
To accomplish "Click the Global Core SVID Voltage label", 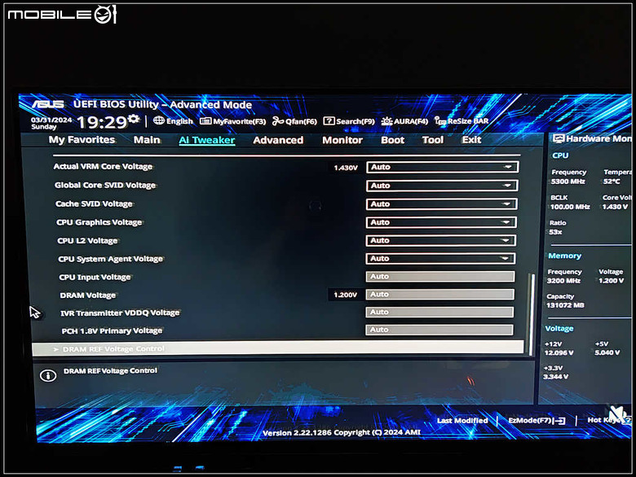I will pyautogui.click(x=105, y=185).
